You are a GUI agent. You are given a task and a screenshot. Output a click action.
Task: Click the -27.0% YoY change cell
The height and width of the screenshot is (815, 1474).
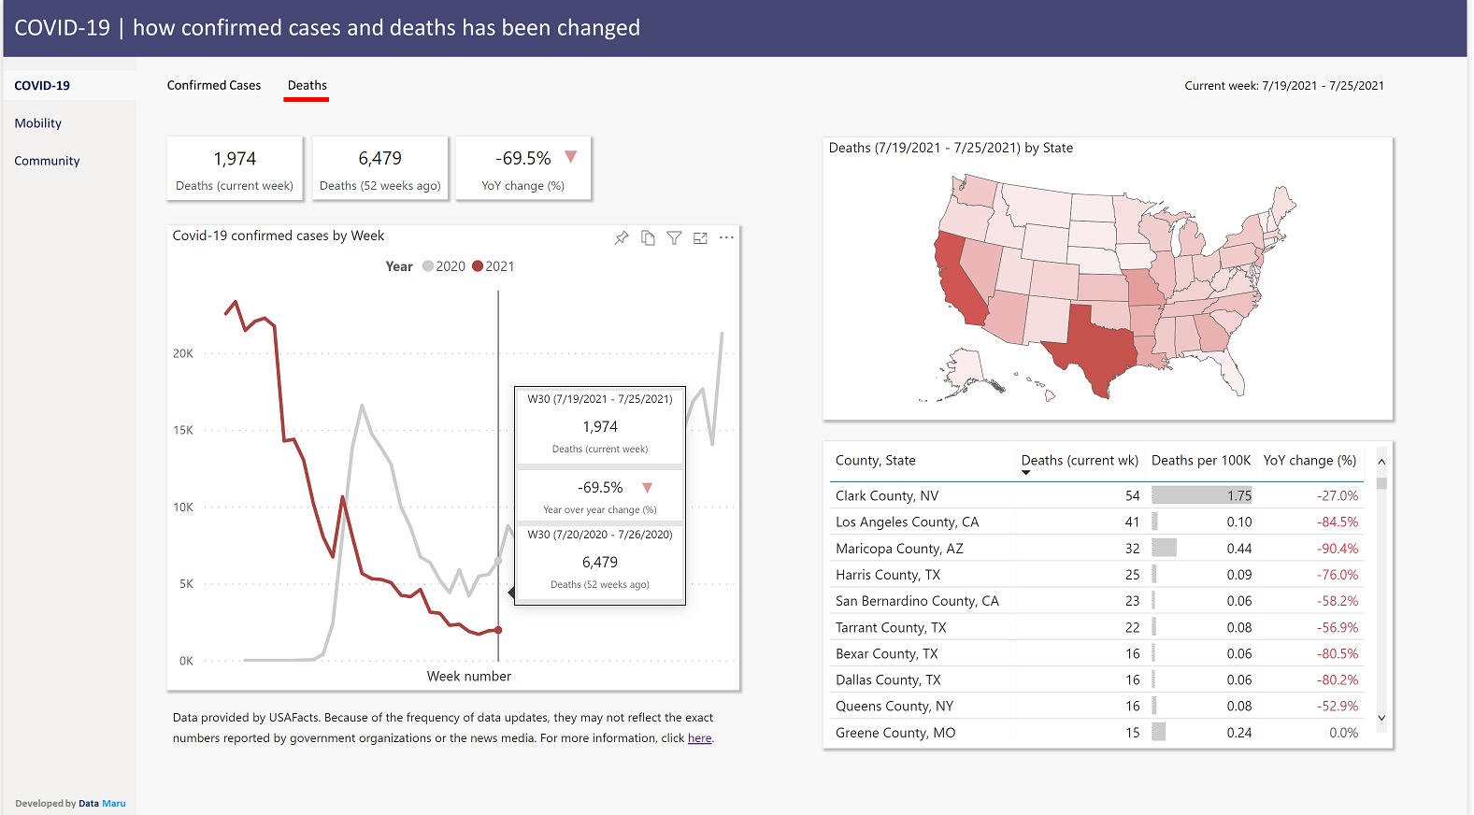pyautogui.click(x=1338, y=496)
